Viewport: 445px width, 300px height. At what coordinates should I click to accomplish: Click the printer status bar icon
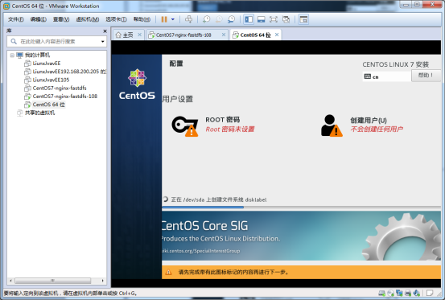408,293
